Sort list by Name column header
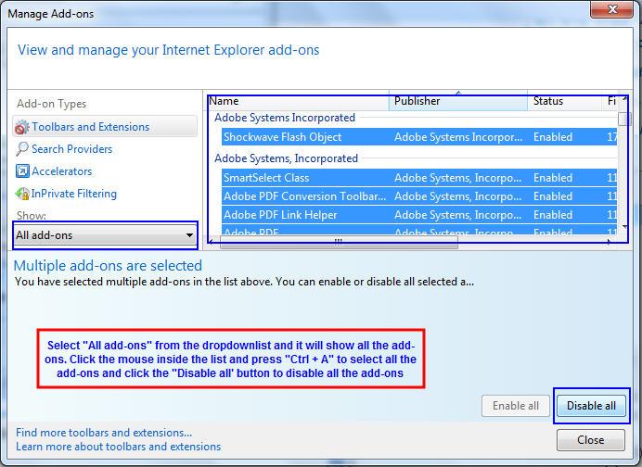642x467 pixels. tap(298, 101)
